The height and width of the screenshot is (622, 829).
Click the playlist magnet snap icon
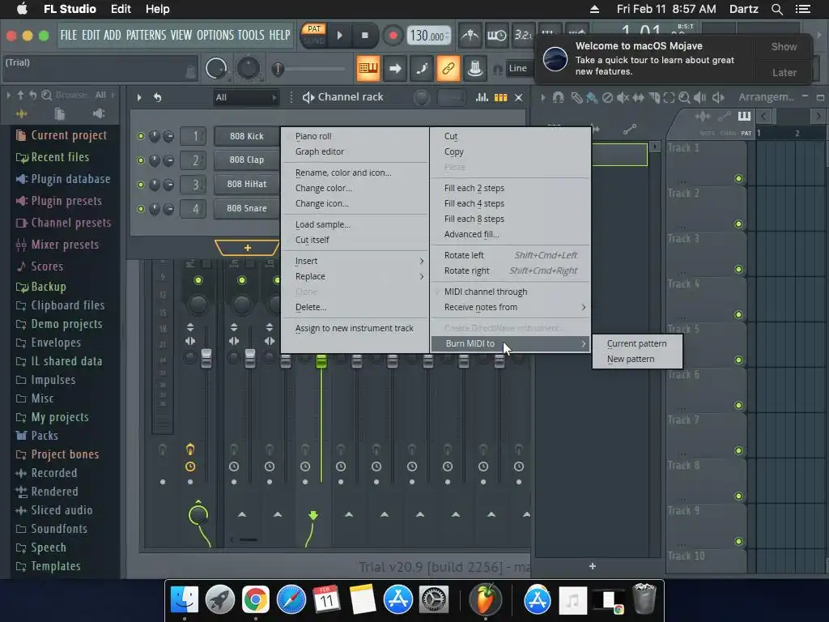point(558,97)
